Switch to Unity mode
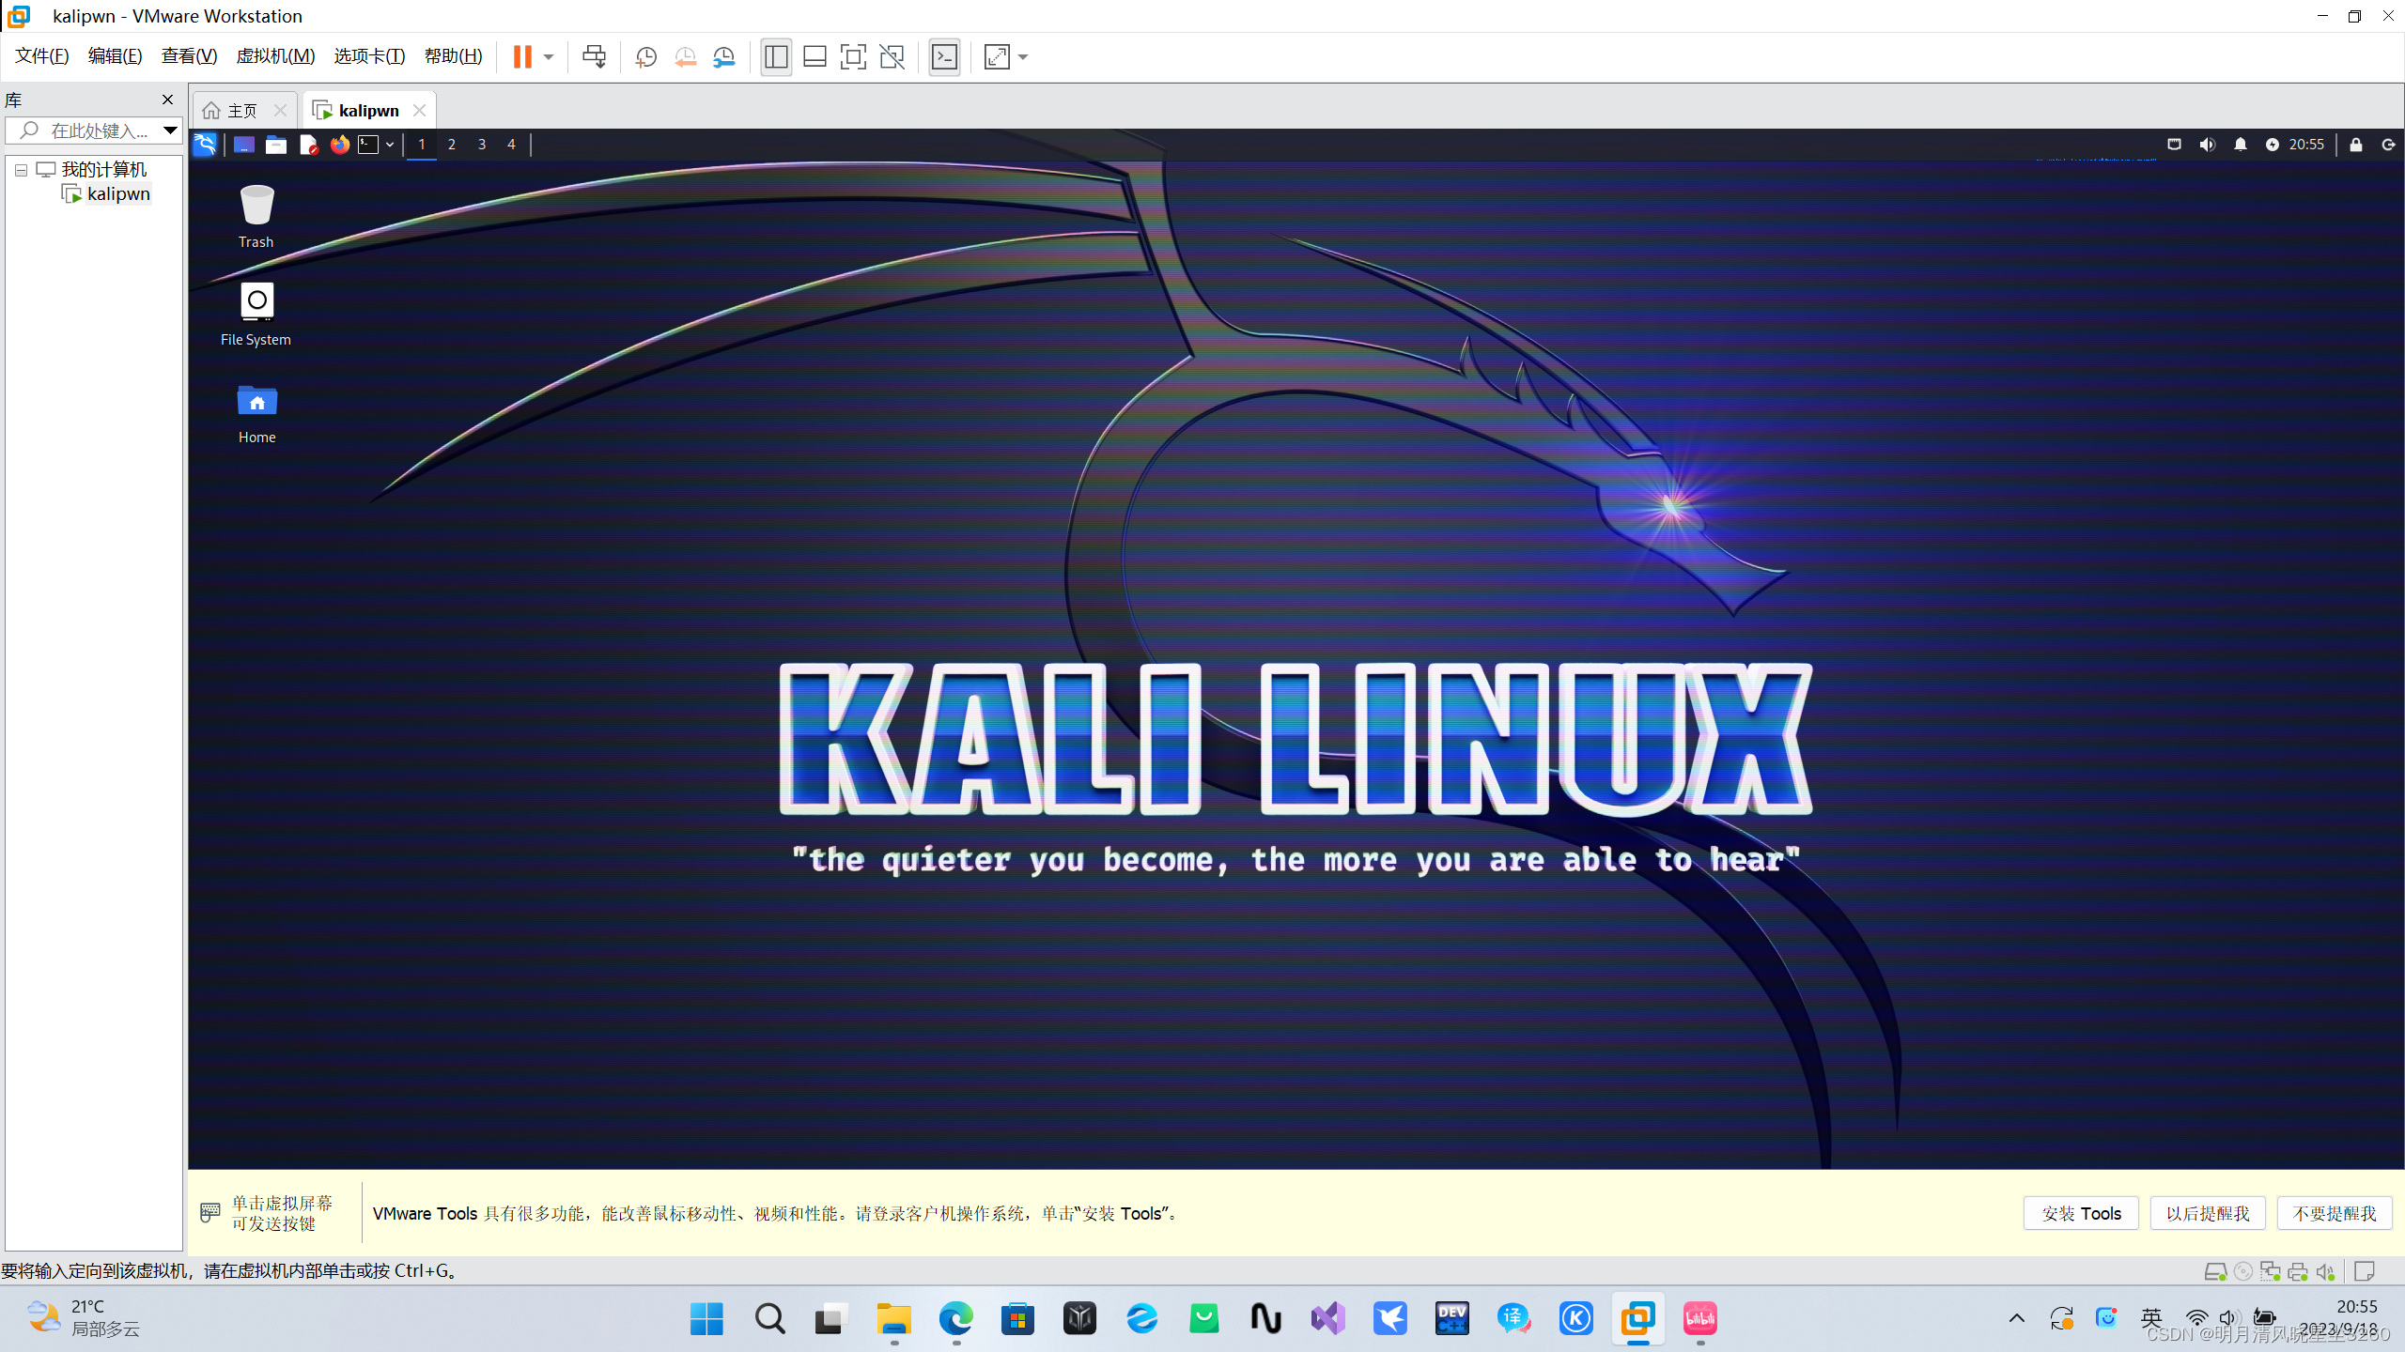Screen dimensions: 2405x1352 coord(892,57)
